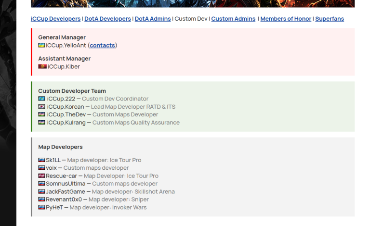This screenshot has width=370, height=226.
Task: Click the flag icon beside iCCup.TheDev
Action: [x=41, y=114]
